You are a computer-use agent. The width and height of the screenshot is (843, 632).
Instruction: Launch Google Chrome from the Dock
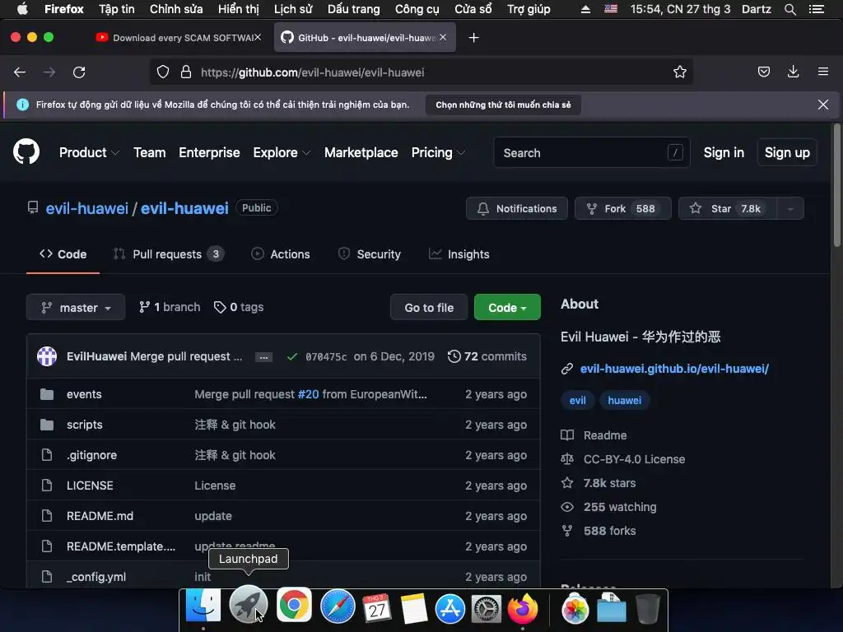pyautogui.click(x=294, y=605)
